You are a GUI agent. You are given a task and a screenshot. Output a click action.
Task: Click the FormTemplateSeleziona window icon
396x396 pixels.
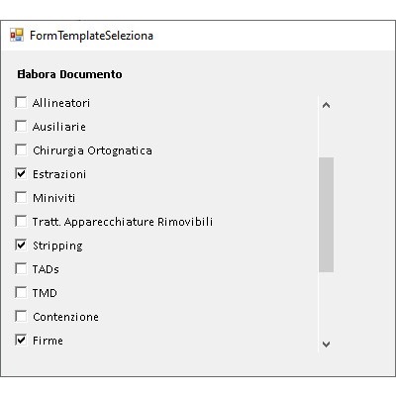point(17,35)
